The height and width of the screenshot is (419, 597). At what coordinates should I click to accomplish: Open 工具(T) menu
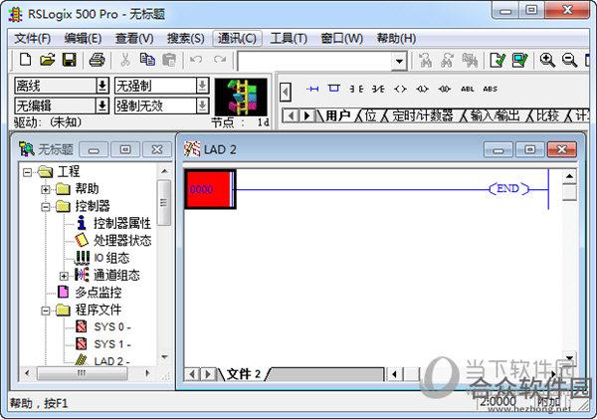tap(289, 39)
